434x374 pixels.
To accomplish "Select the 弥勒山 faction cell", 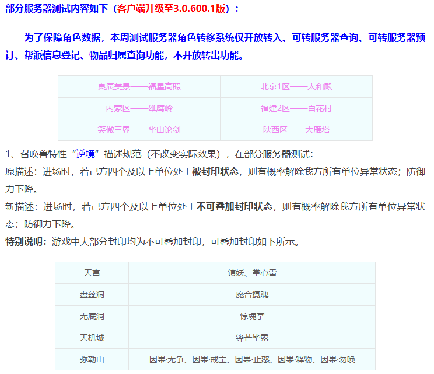I will [x=92, y=359].
